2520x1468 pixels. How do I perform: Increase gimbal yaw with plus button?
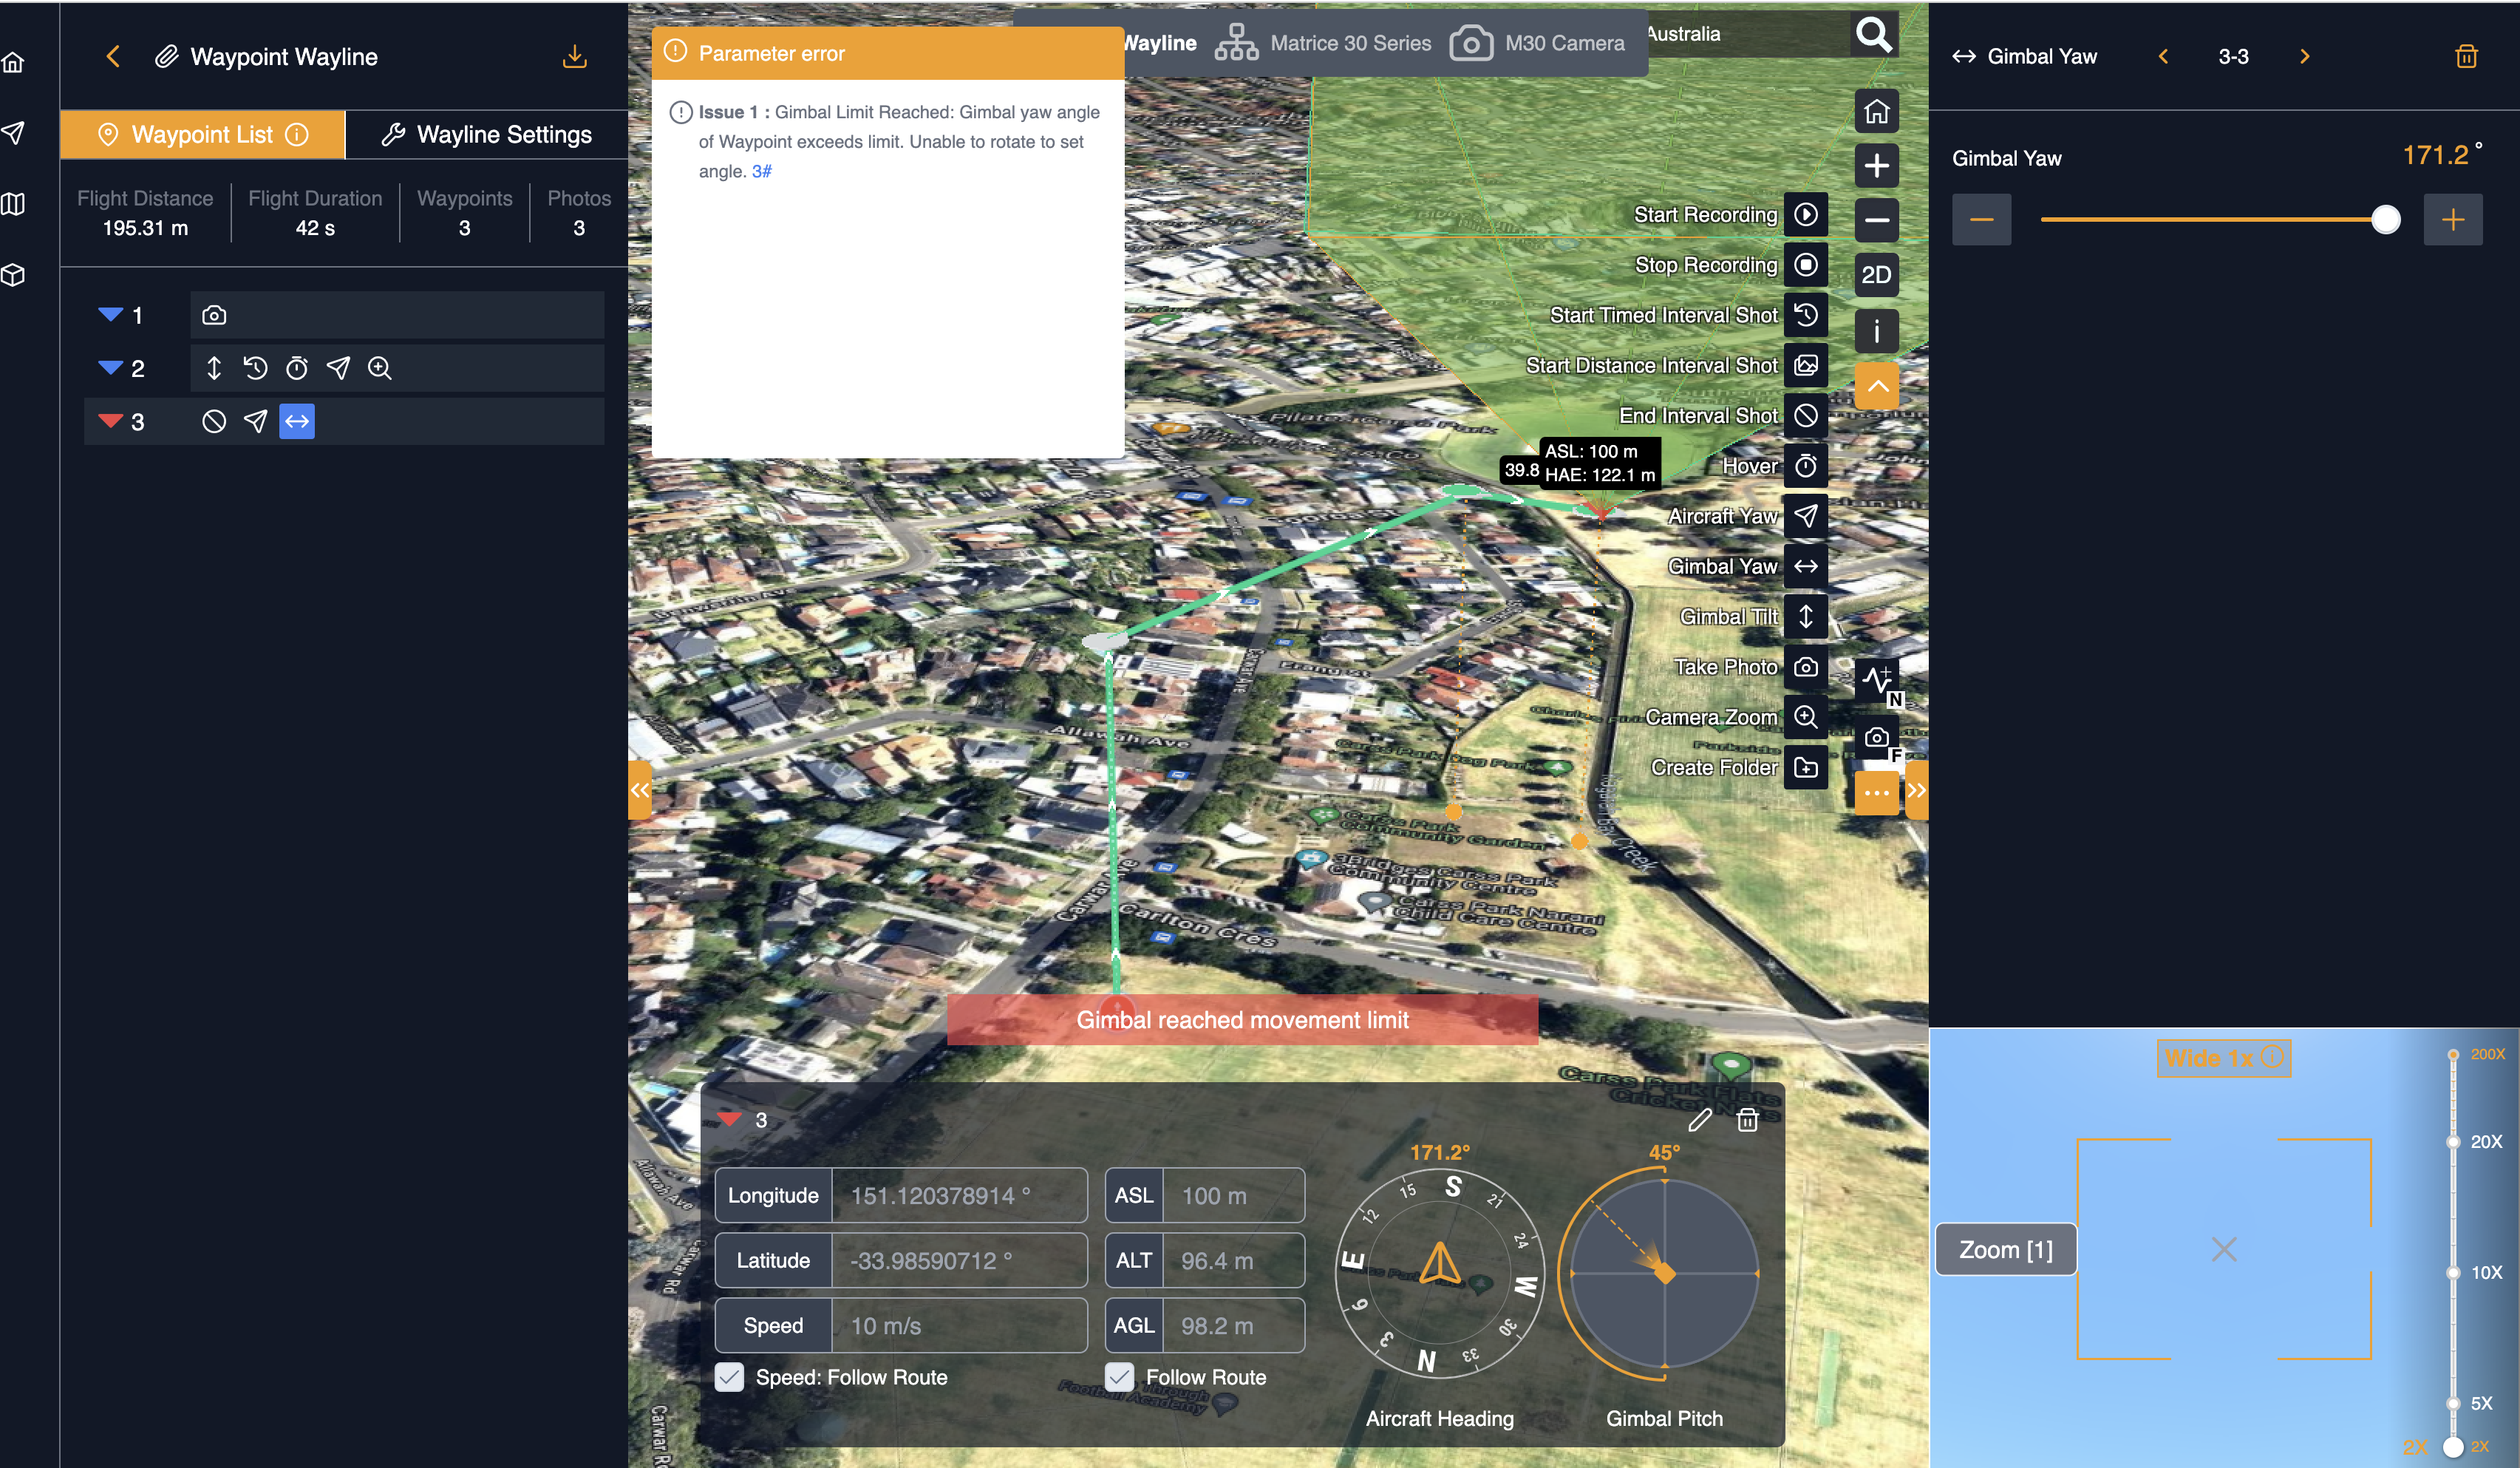(2452, 220)
